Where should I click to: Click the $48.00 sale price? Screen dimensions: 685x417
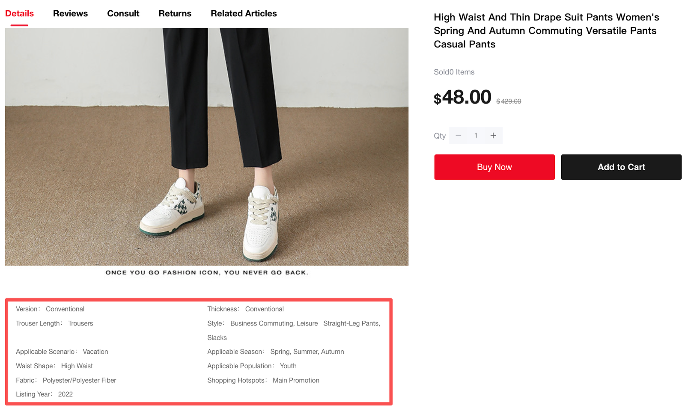462,98
